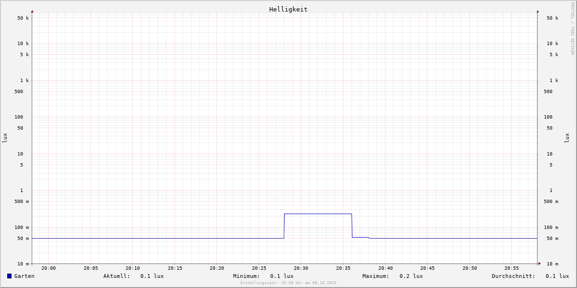Image resolution: width=577 pixels, height=288 pixels.
Task: Click the blue Garten legend color box
Action: pos(9,276)
